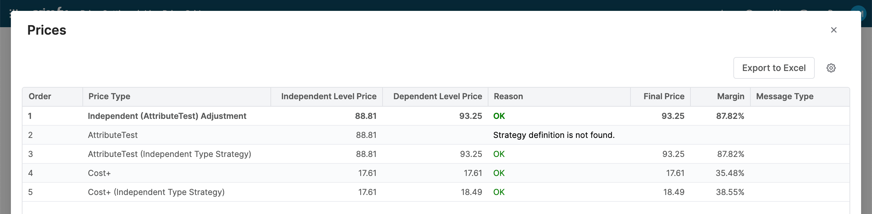Click the 'Strategy definition is not found.' message
872x214 pixels.
[x=554, y=135]
